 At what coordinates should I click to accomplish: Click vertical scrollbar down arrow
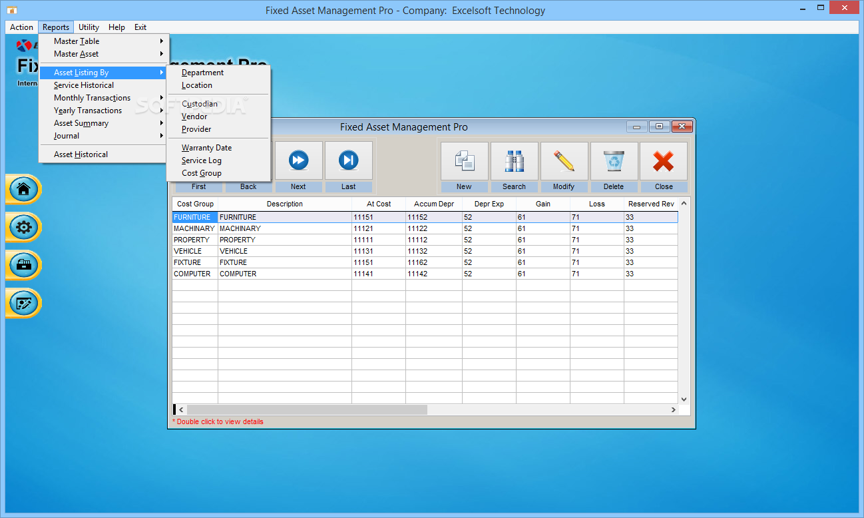[684, 399]
